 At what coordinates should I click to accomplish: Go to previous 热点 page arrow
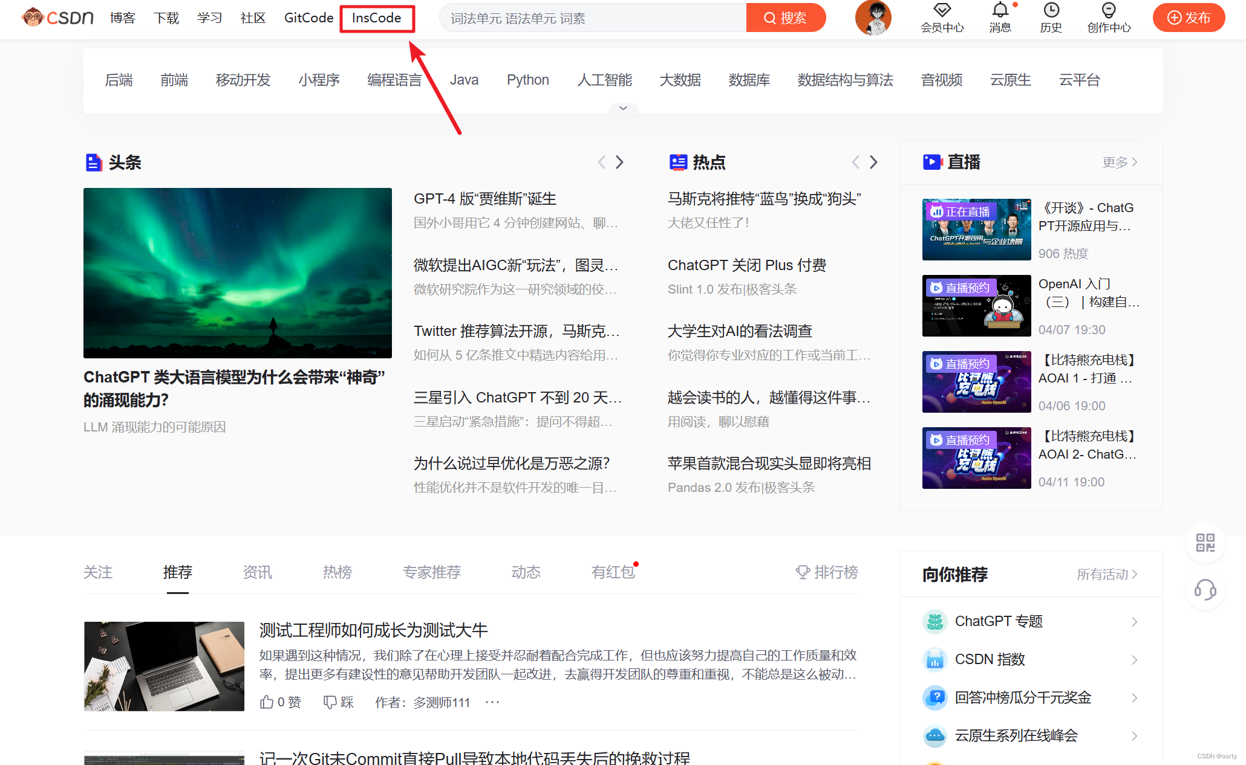click(855, 162)
